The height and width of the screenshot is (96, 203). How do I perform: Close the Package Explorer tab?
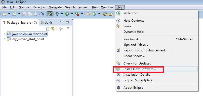(36, 22)
